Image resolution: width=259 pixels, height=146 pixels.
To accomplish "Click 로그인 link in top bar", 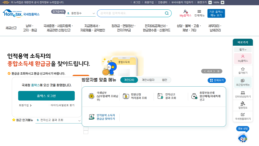I will [137, 2].
